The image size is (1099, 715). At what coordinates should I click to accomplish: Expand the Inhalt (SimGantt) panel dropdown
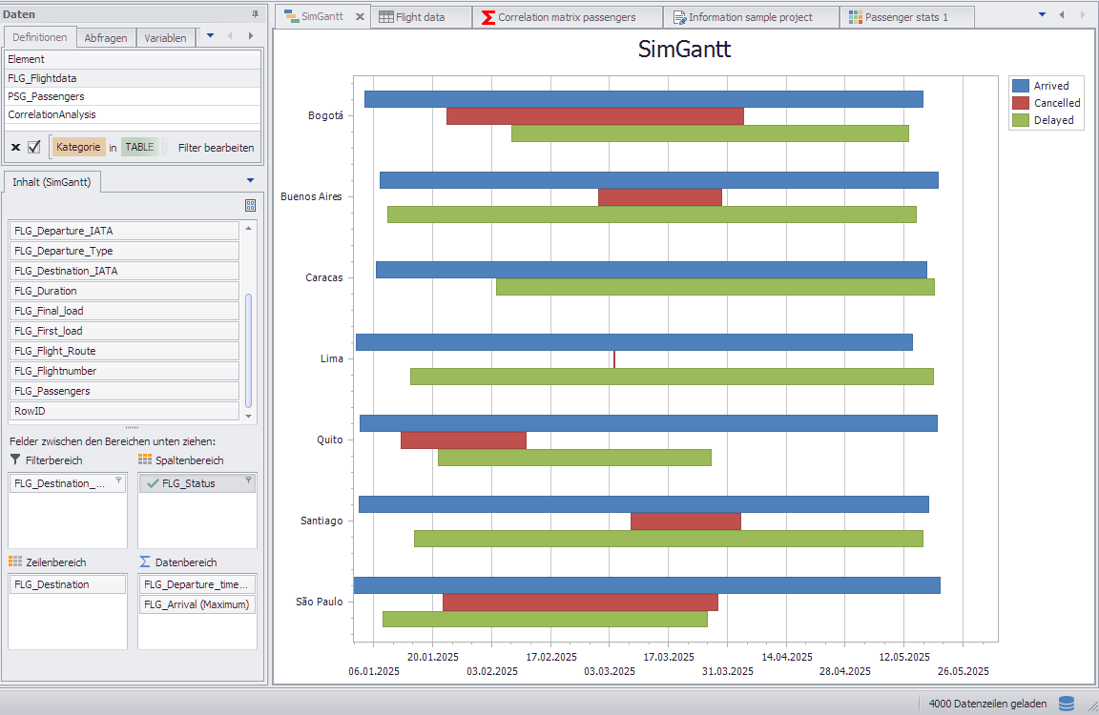[250, 180]
